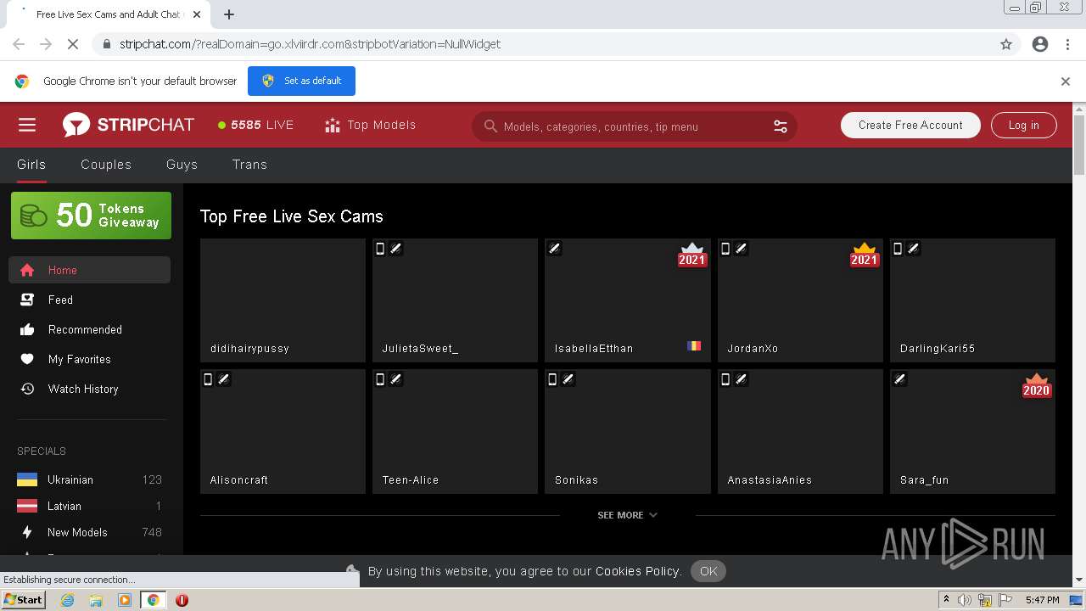Click the Home sidebar house icon
Viewport: 1086px width, 611px height.
click(27, 270)
